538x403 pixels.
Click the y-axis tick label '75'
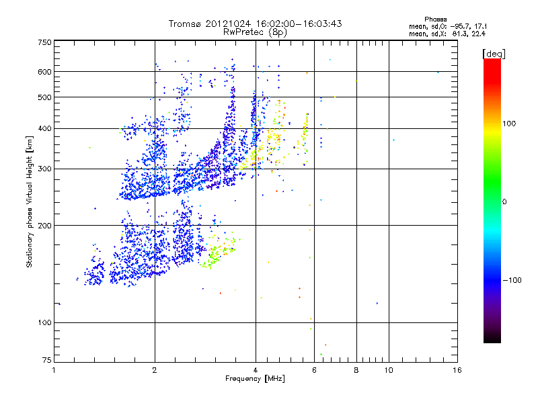[47, 360]
